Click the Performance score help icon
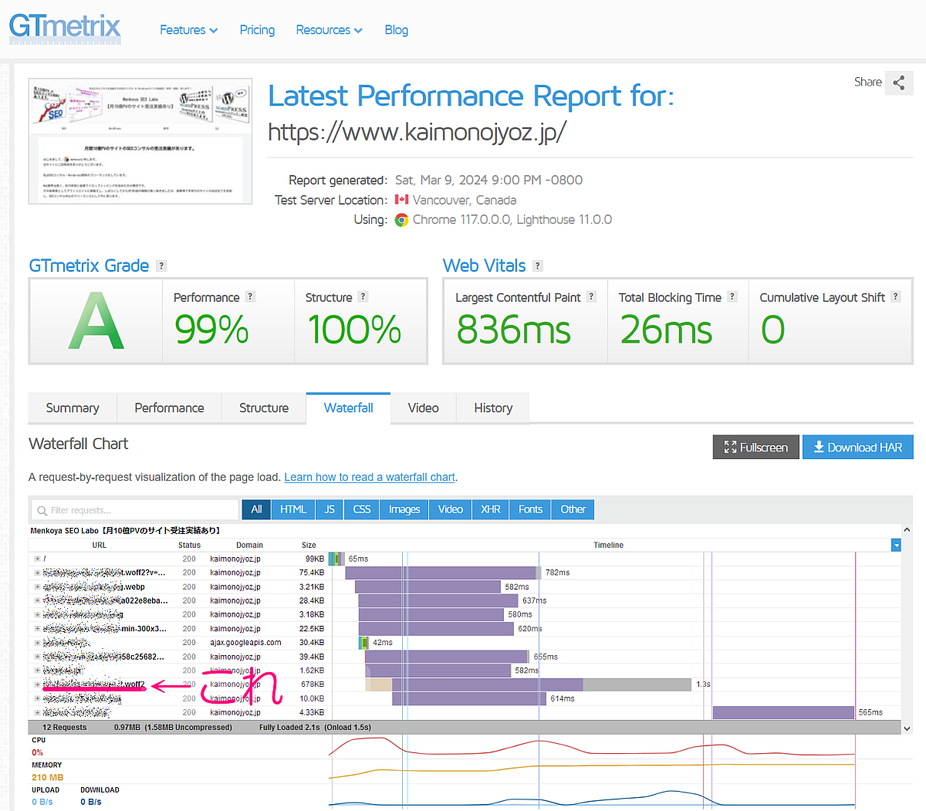 250,296
